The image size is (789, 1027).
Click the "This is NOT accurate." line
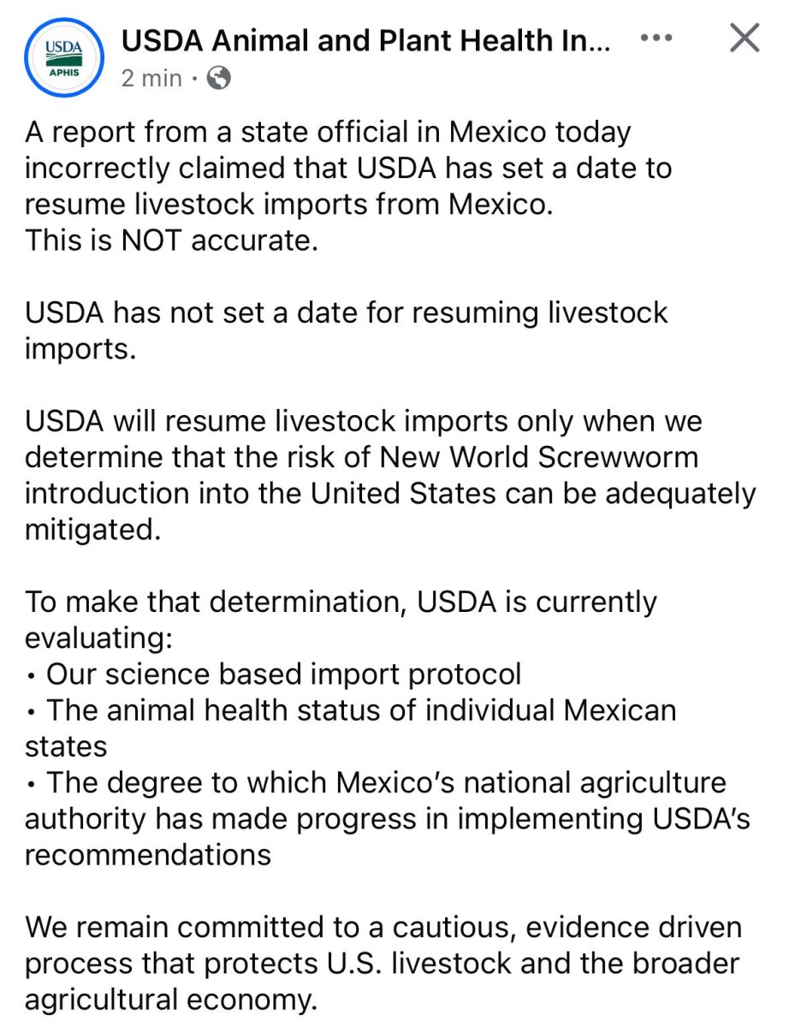point(171,240)
